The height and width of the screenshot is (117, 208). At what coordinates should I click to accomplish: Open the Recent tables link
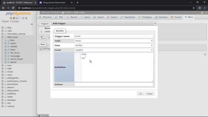point(5,21)
